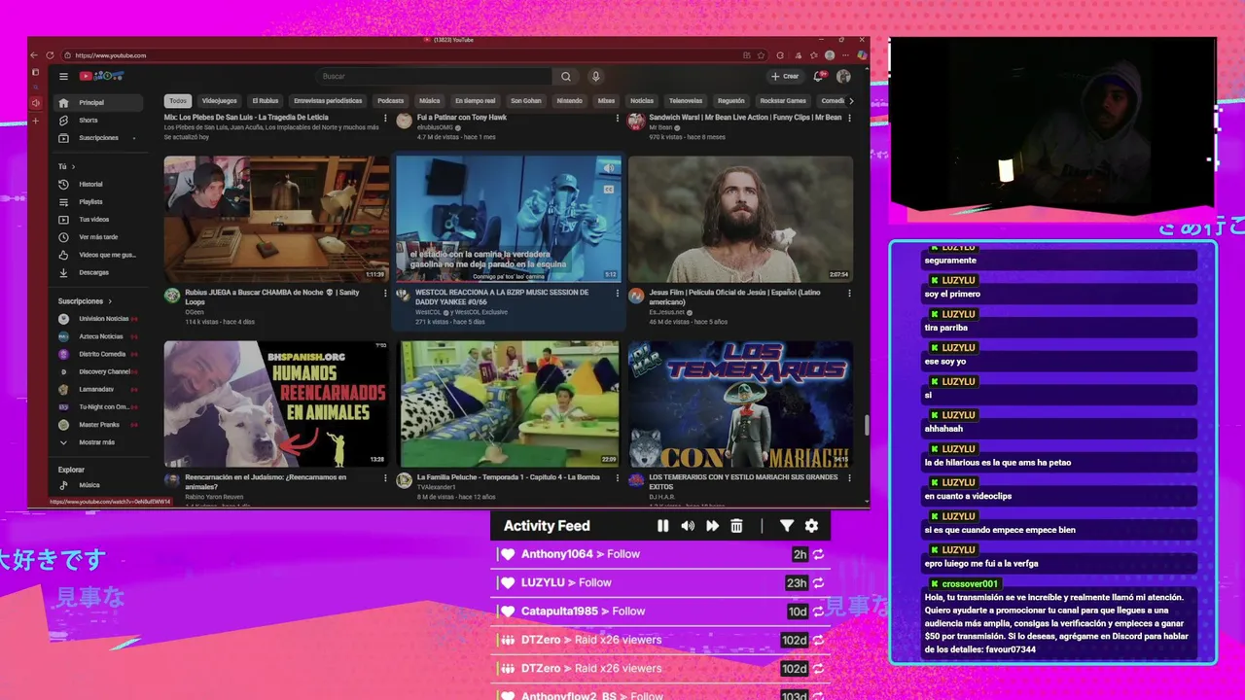Click the YouTube page vertical scrollbar

click(866, 425)
